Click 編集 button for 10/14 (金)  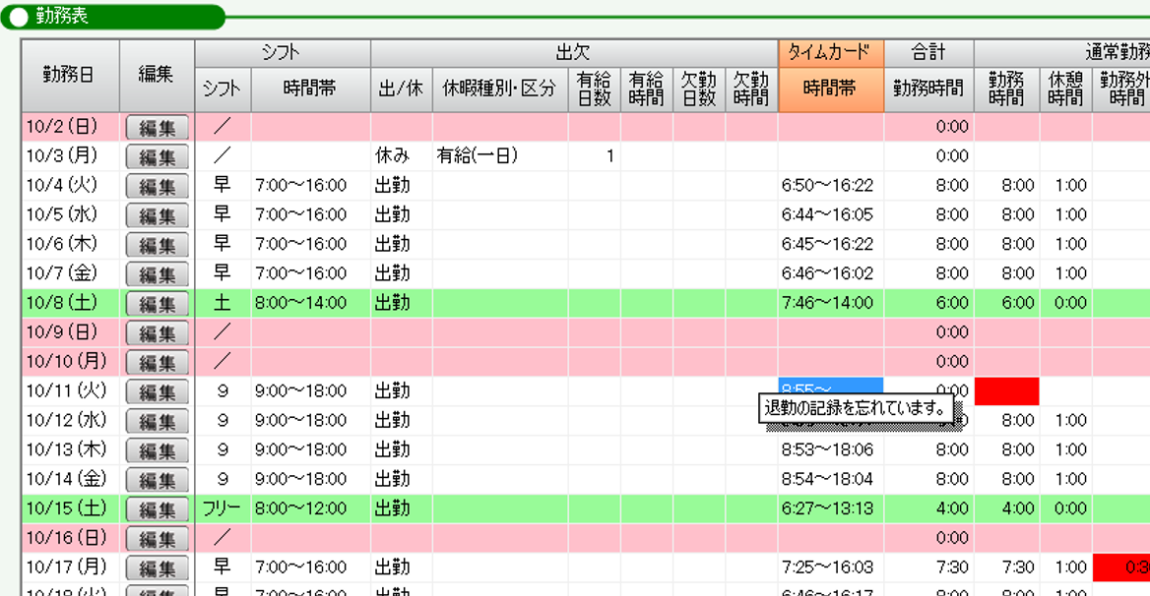click(x=157, y=480)
